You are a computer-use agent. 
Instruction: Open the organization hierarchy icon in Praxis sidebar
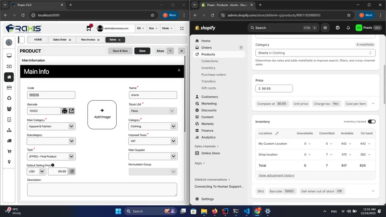[x=9, y=130]
